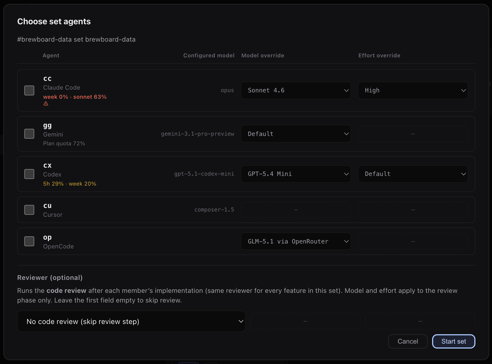Expand Codex's Default effort override dropdown
The height and width of the screenshot is (364, 492).
(x=413, y=174)
